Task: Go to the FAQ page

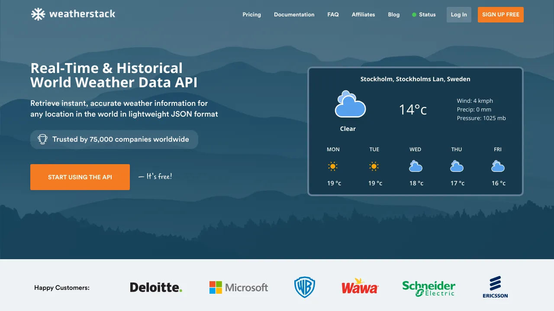Action: coord(333,15)
